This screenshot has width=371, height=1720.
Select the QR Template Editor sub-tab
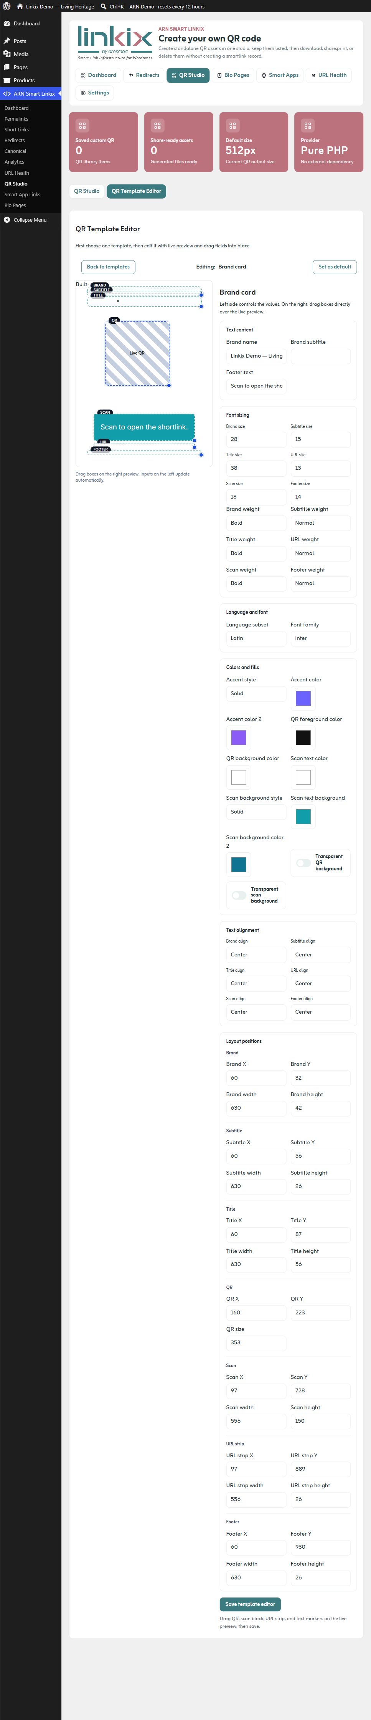[136, 191]
